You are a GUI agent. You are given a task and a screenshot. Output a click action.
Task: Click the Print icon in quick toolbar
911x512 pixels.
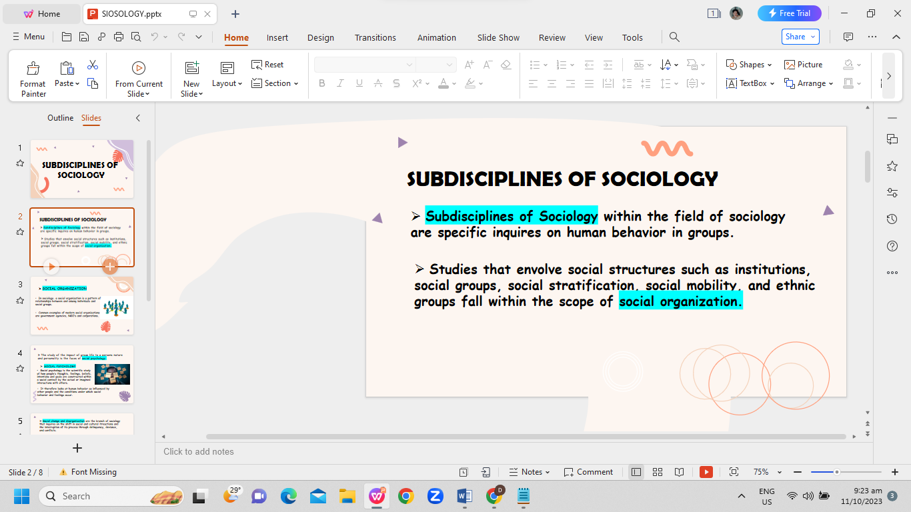point(119,37)
